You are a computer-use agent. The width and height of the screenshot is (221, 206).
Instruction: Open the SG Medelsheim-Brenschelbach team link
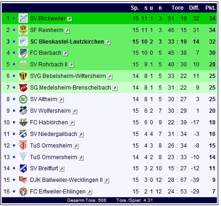point(70,88)
